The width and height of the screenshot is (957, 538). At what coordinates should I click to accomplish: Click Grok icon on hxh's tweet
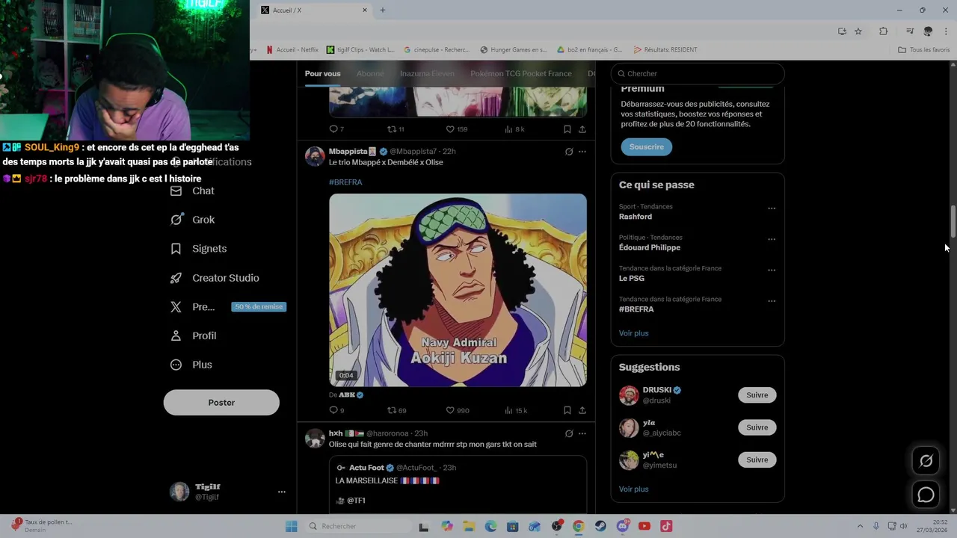click(x=569, y=433)
